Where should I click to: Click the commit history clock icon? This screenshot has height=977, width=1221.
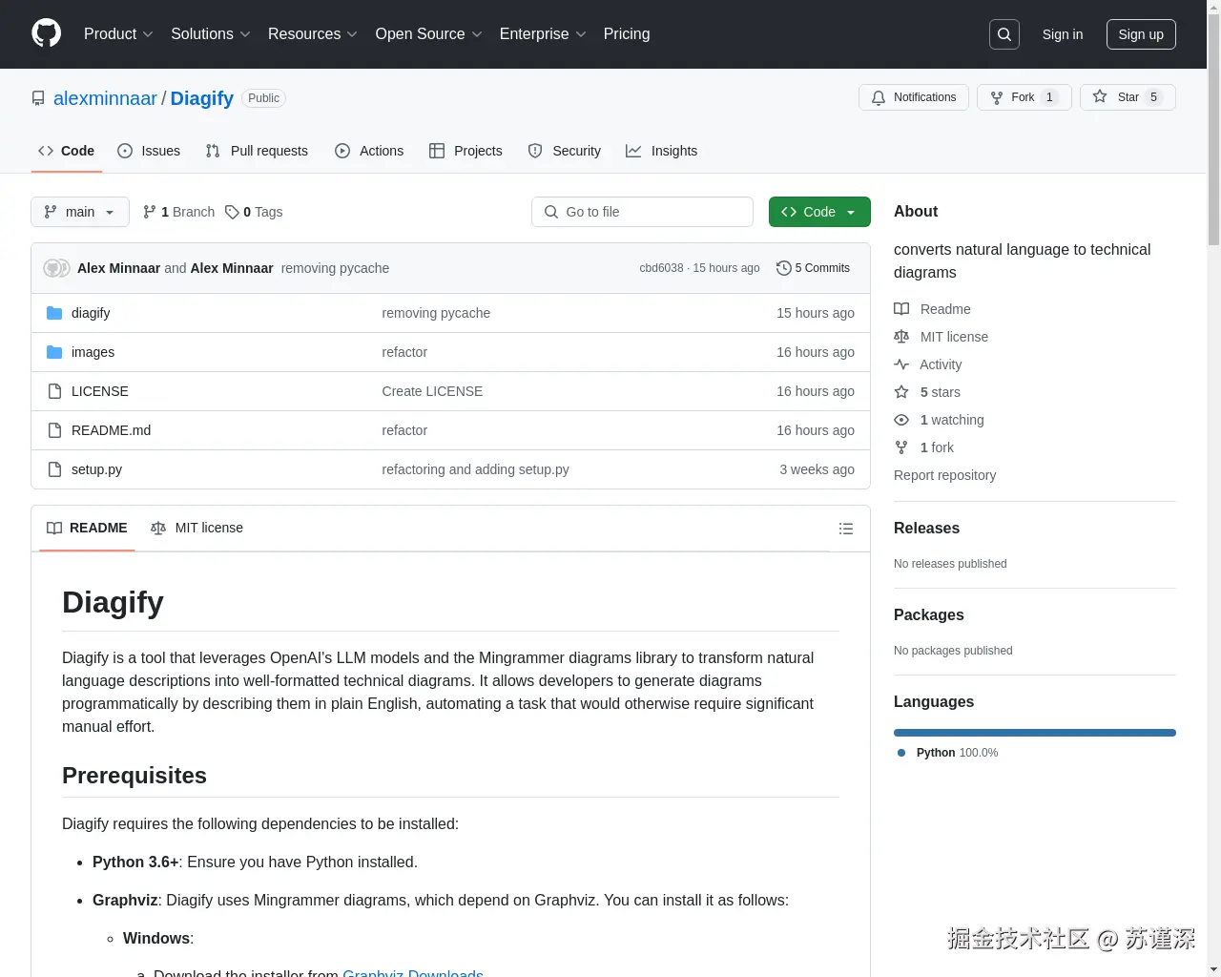[784, 268]
